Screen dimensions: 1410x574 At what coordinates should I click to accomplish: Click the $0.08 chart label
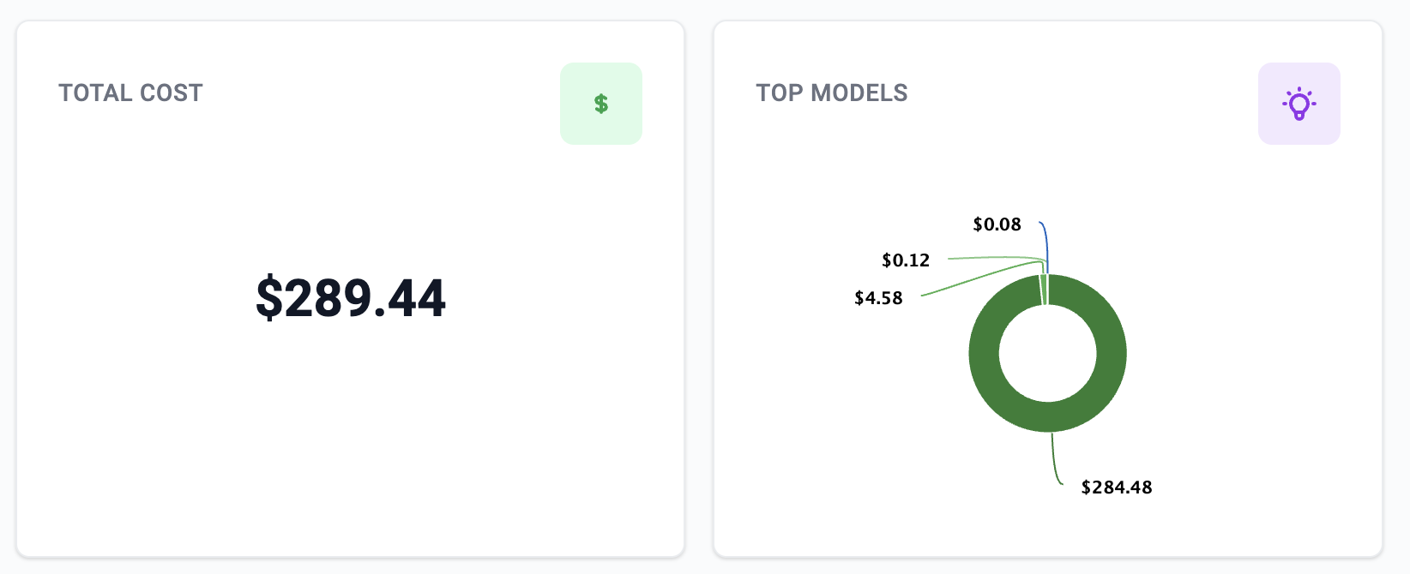pyautogui.click(x=997, y=224)
